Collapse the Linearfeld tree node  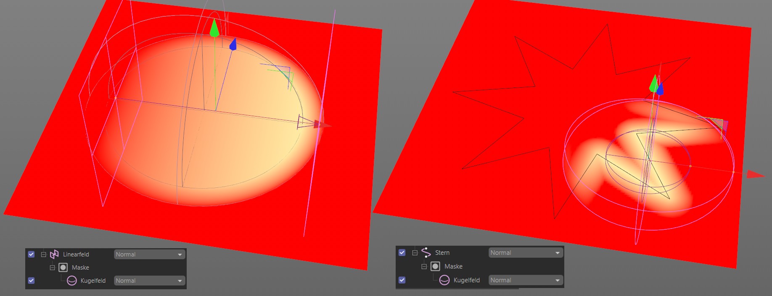43,254
